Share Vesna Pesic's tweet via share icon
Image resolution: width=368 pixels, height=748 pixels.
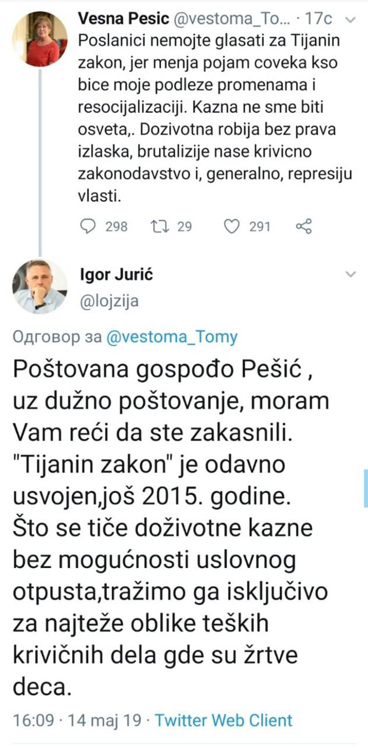click(303, 226)
